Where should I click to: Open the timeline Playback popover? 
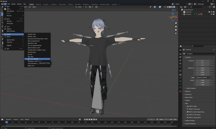9,120
